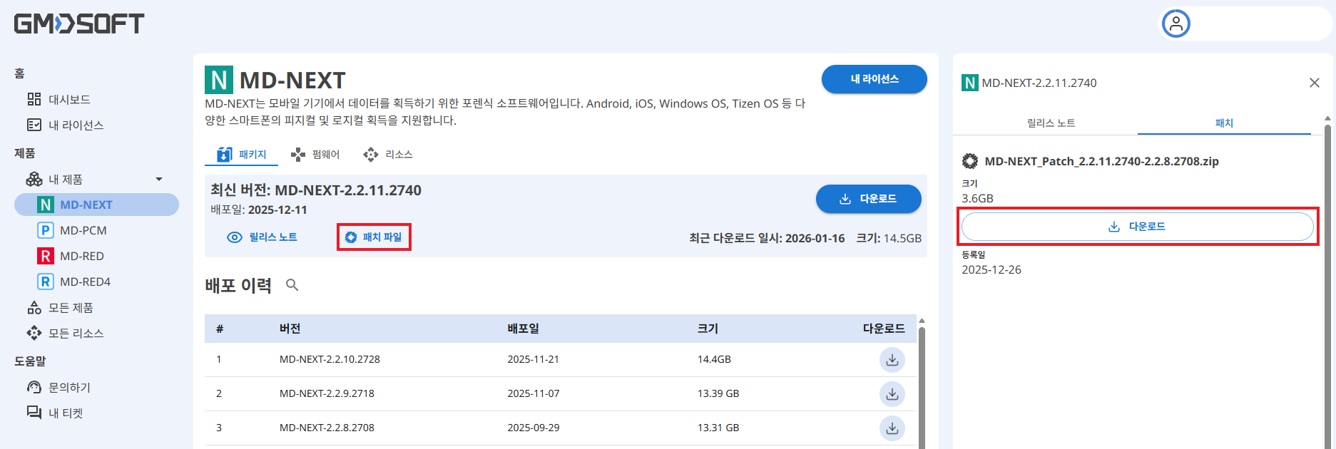Close the MD-NEXT-2.2.11.2740 side panel
The width and height of the screenshot is (1336, 449).
click(x=1315, y=83)
